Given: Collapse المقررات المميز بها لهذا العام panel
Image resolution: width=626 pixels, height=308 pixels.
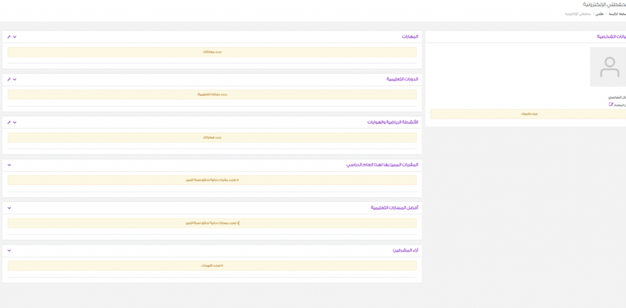Looking at the screenshot, I should tap(9, 165).
